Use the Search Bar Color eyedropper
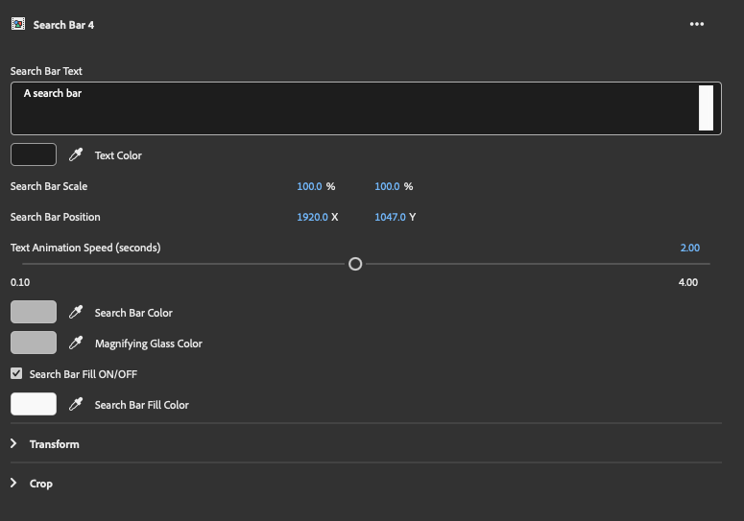Viewport: 744px width, 521px height. [76, 313]
